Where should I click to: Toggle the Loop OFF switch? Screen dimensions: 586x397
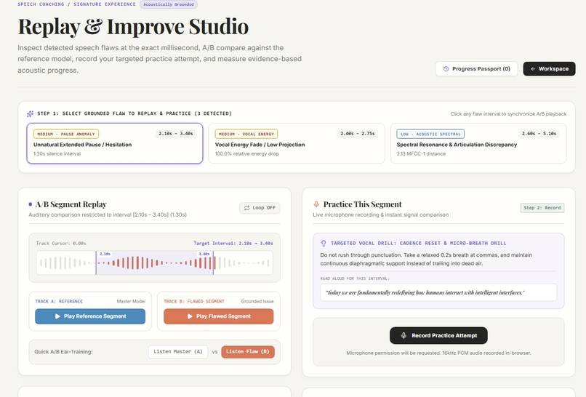(x=260, y=208)
